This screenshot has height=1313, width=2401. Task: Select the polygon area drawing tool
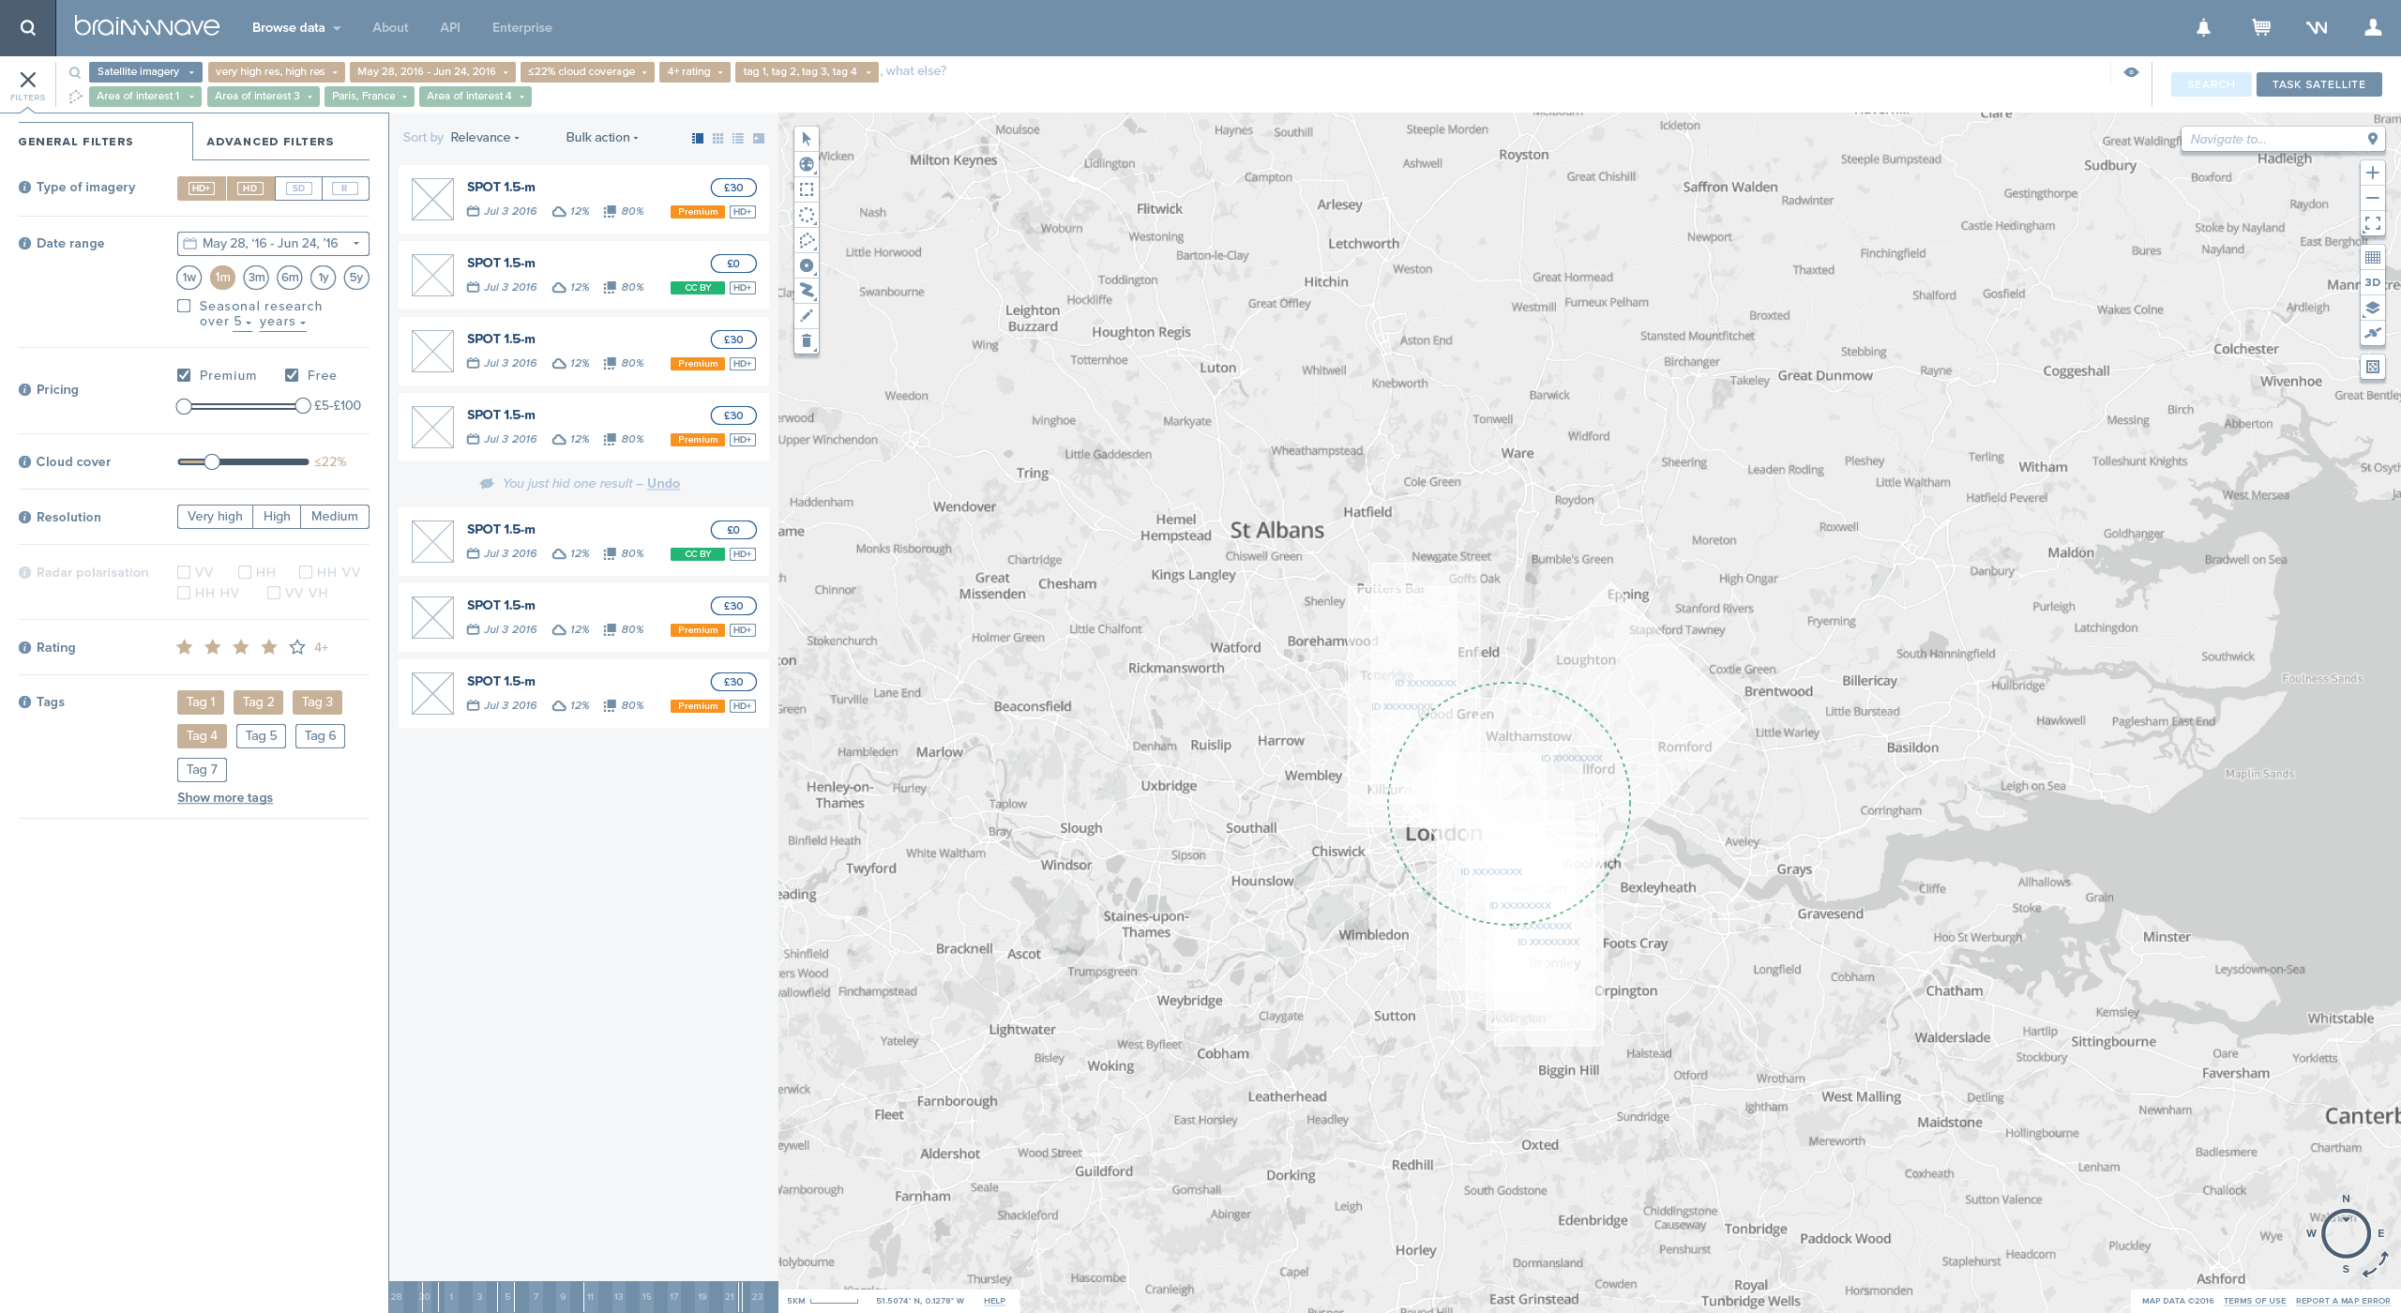(806, 240)
